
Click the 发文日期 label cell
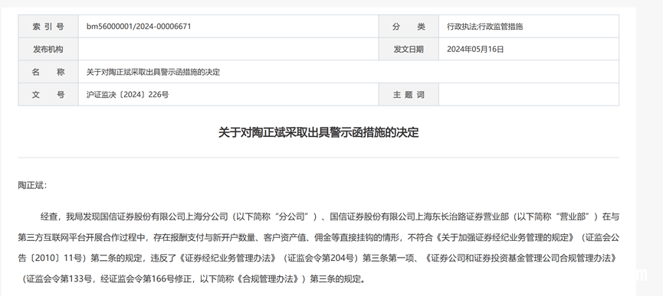[x=409, y=49]
